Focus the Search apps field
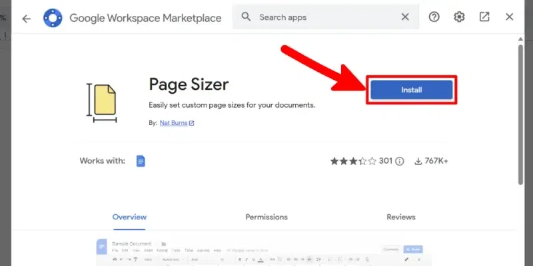This screenshot has width=533, height=266. (x=326, y=17)
